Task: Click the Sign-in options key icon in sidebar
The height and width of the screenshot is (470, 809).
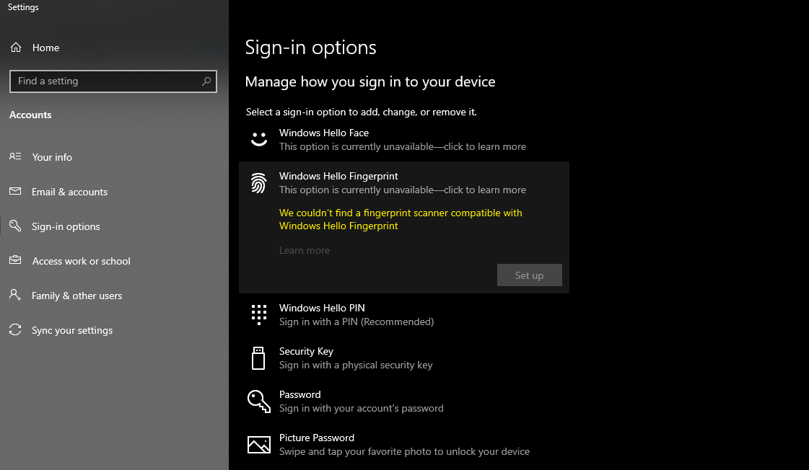Action: (x=15, y=226)
